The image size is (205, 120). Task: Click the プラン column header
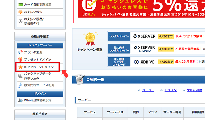point(152,112)
